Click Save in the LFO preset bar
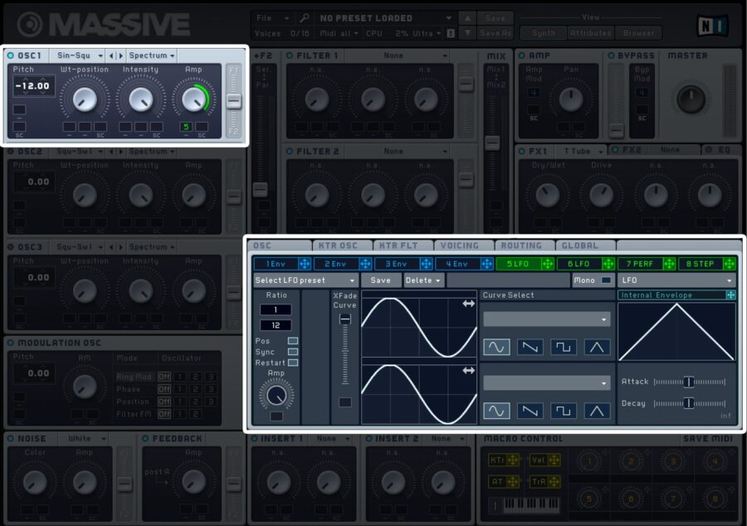The image size is (747, 526). [381, 280]
